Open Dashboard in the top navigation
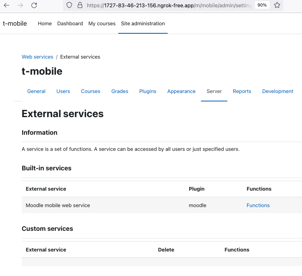This screenshot has height=276, width=302. 70,23
